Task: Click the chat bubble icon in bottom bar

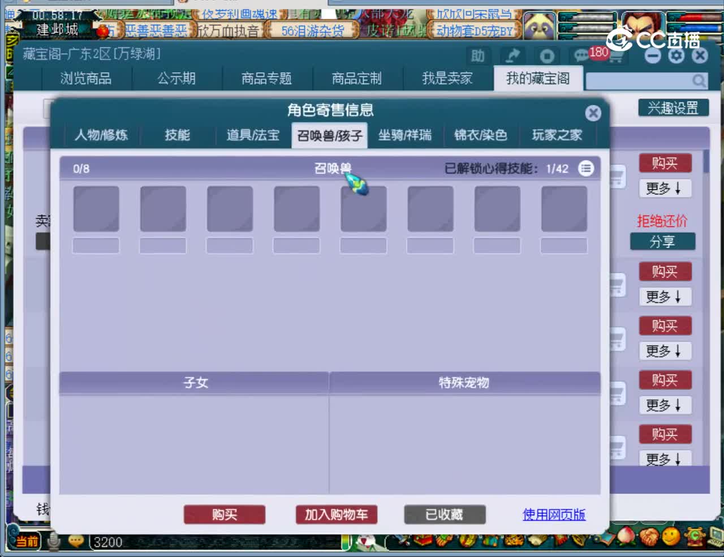Action: coord(75,541)
